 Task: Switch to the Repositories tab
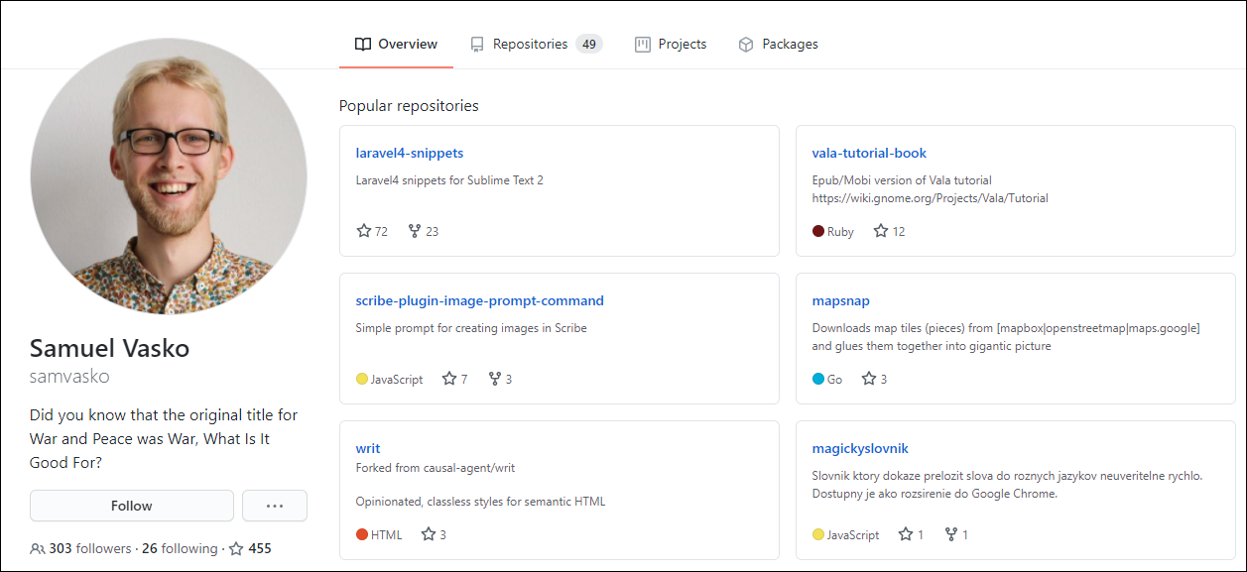click(536, 44)
